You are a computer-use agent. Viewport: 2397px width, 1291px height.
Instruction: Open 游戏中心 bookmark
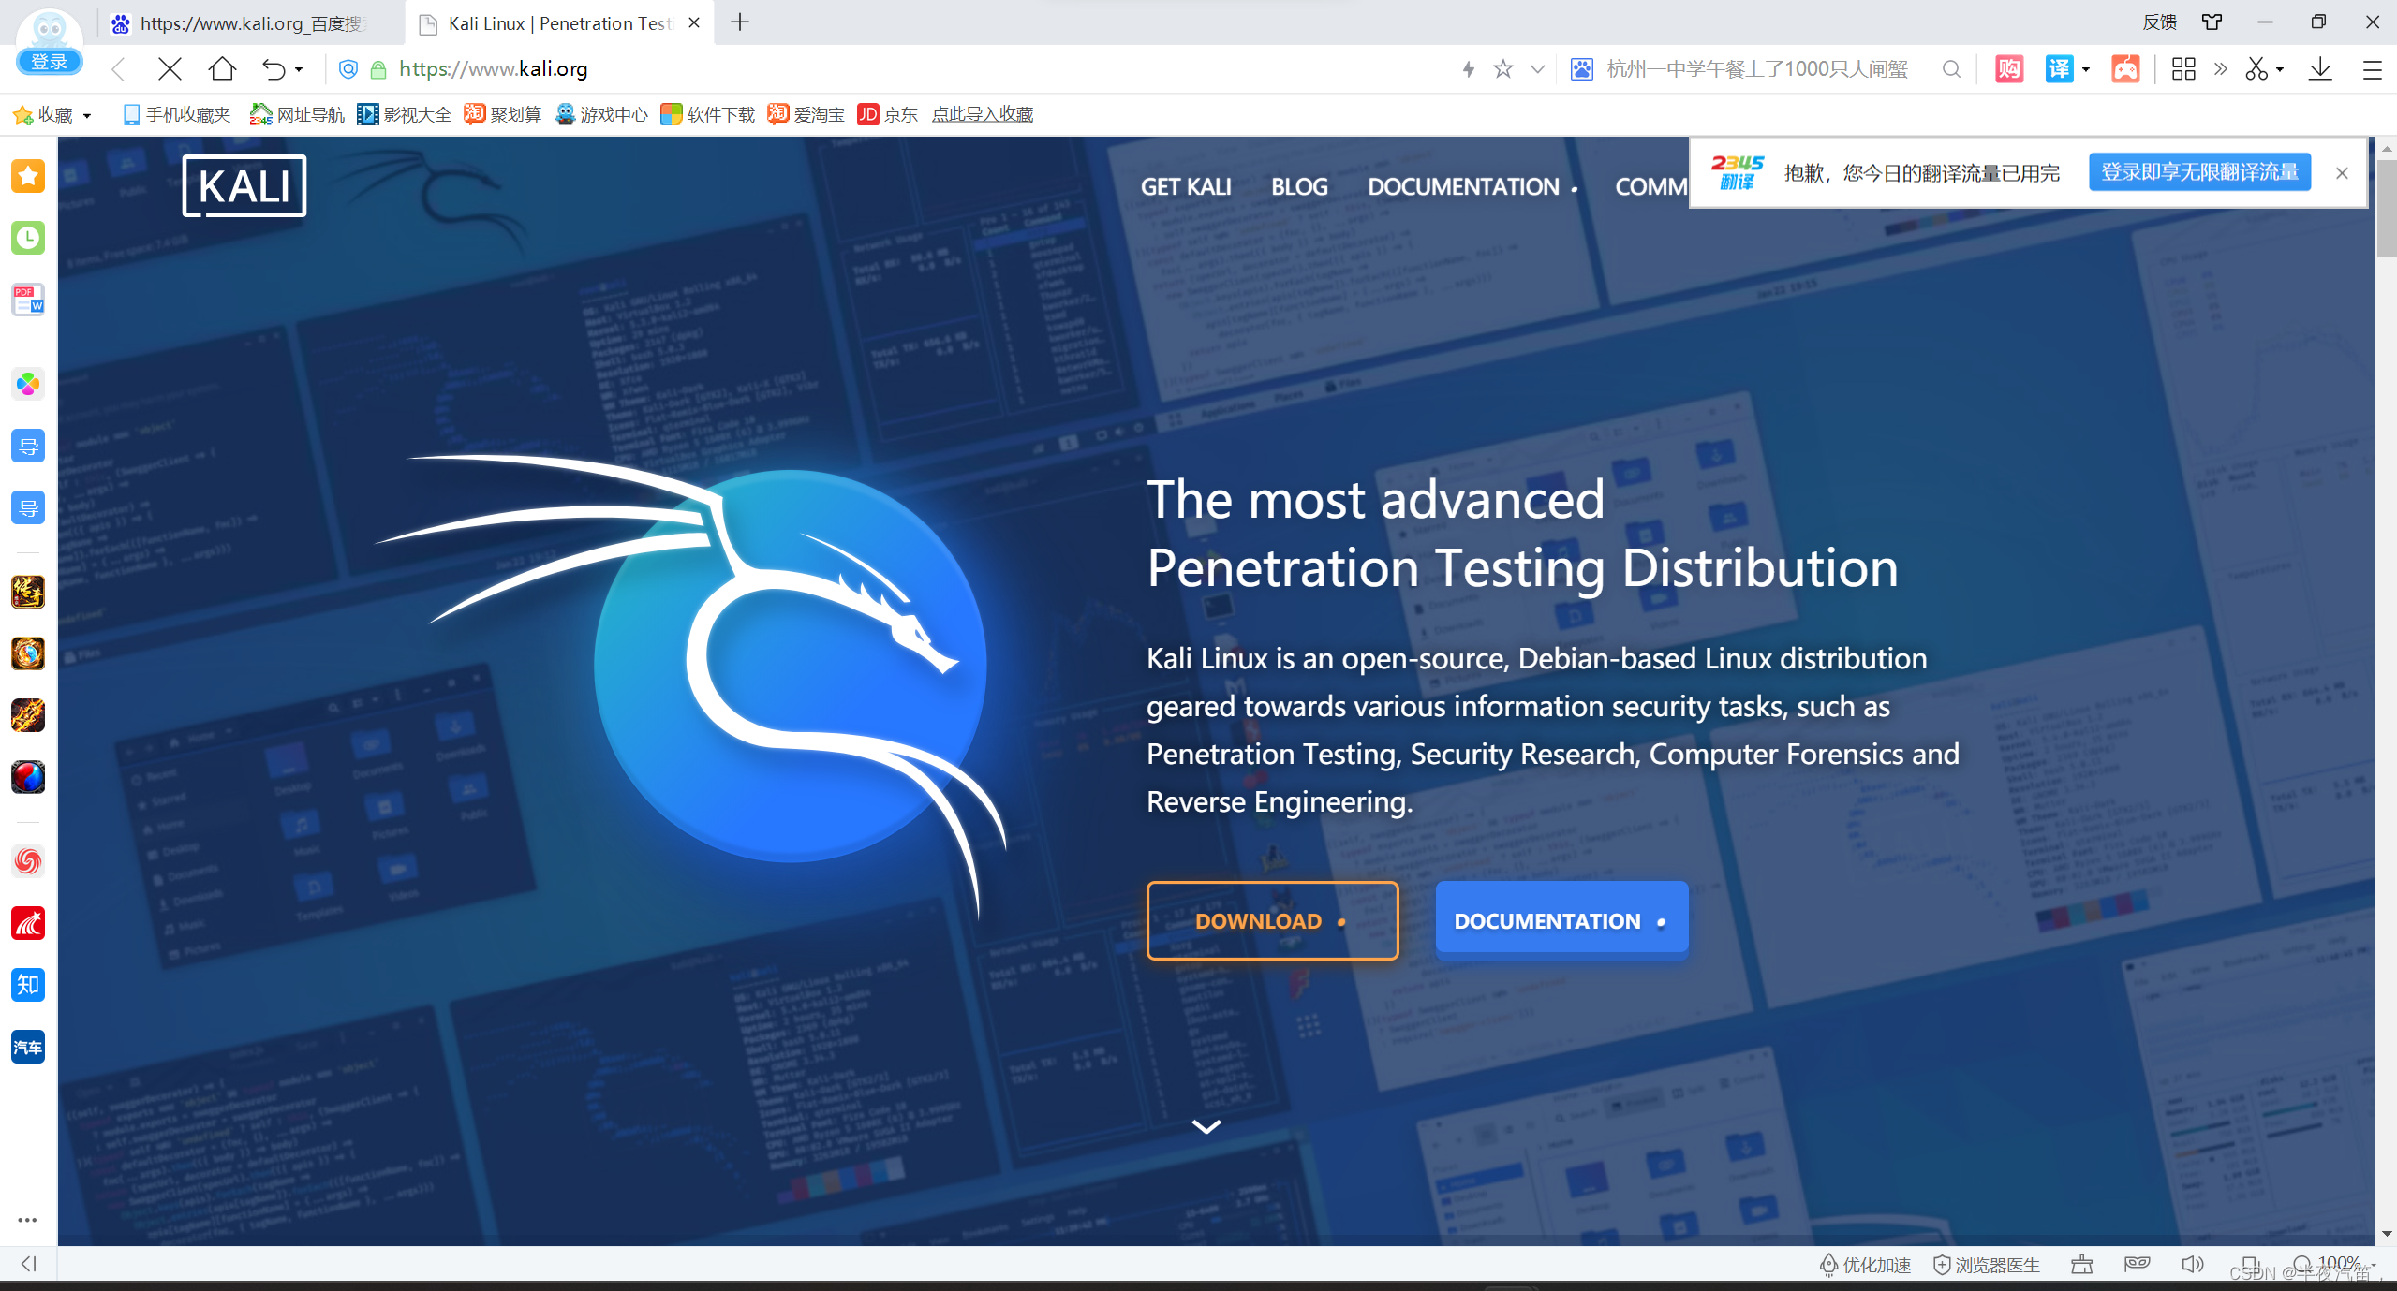click(601, 114)
